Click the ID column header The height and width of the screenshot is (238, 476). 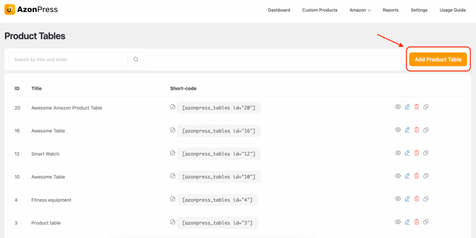pos(17,88)
